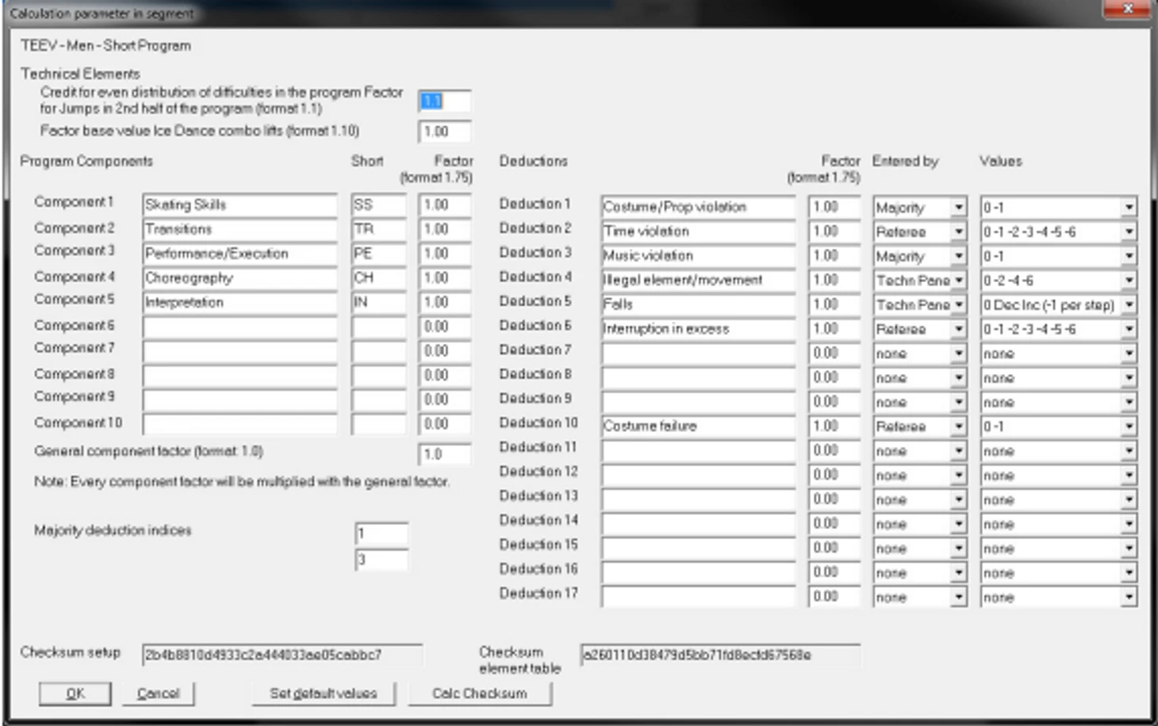Open Deduction 3 Entered by dropdown
Viewport: 1158px width, 726px height.
(959, 256)
